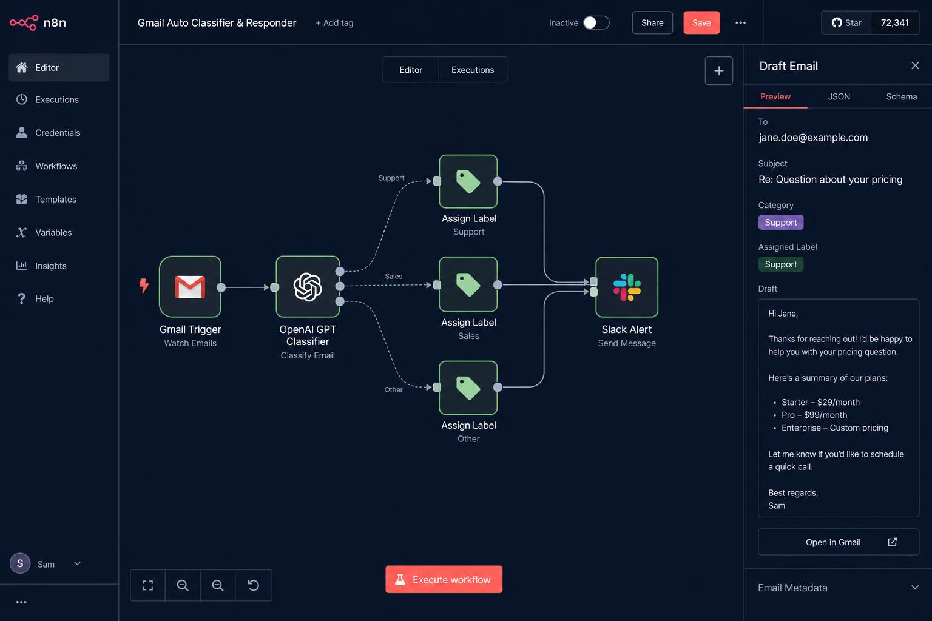The image size is (932, 621).
Task: Open workflow more options menu
Action: (x=740, y=23)
